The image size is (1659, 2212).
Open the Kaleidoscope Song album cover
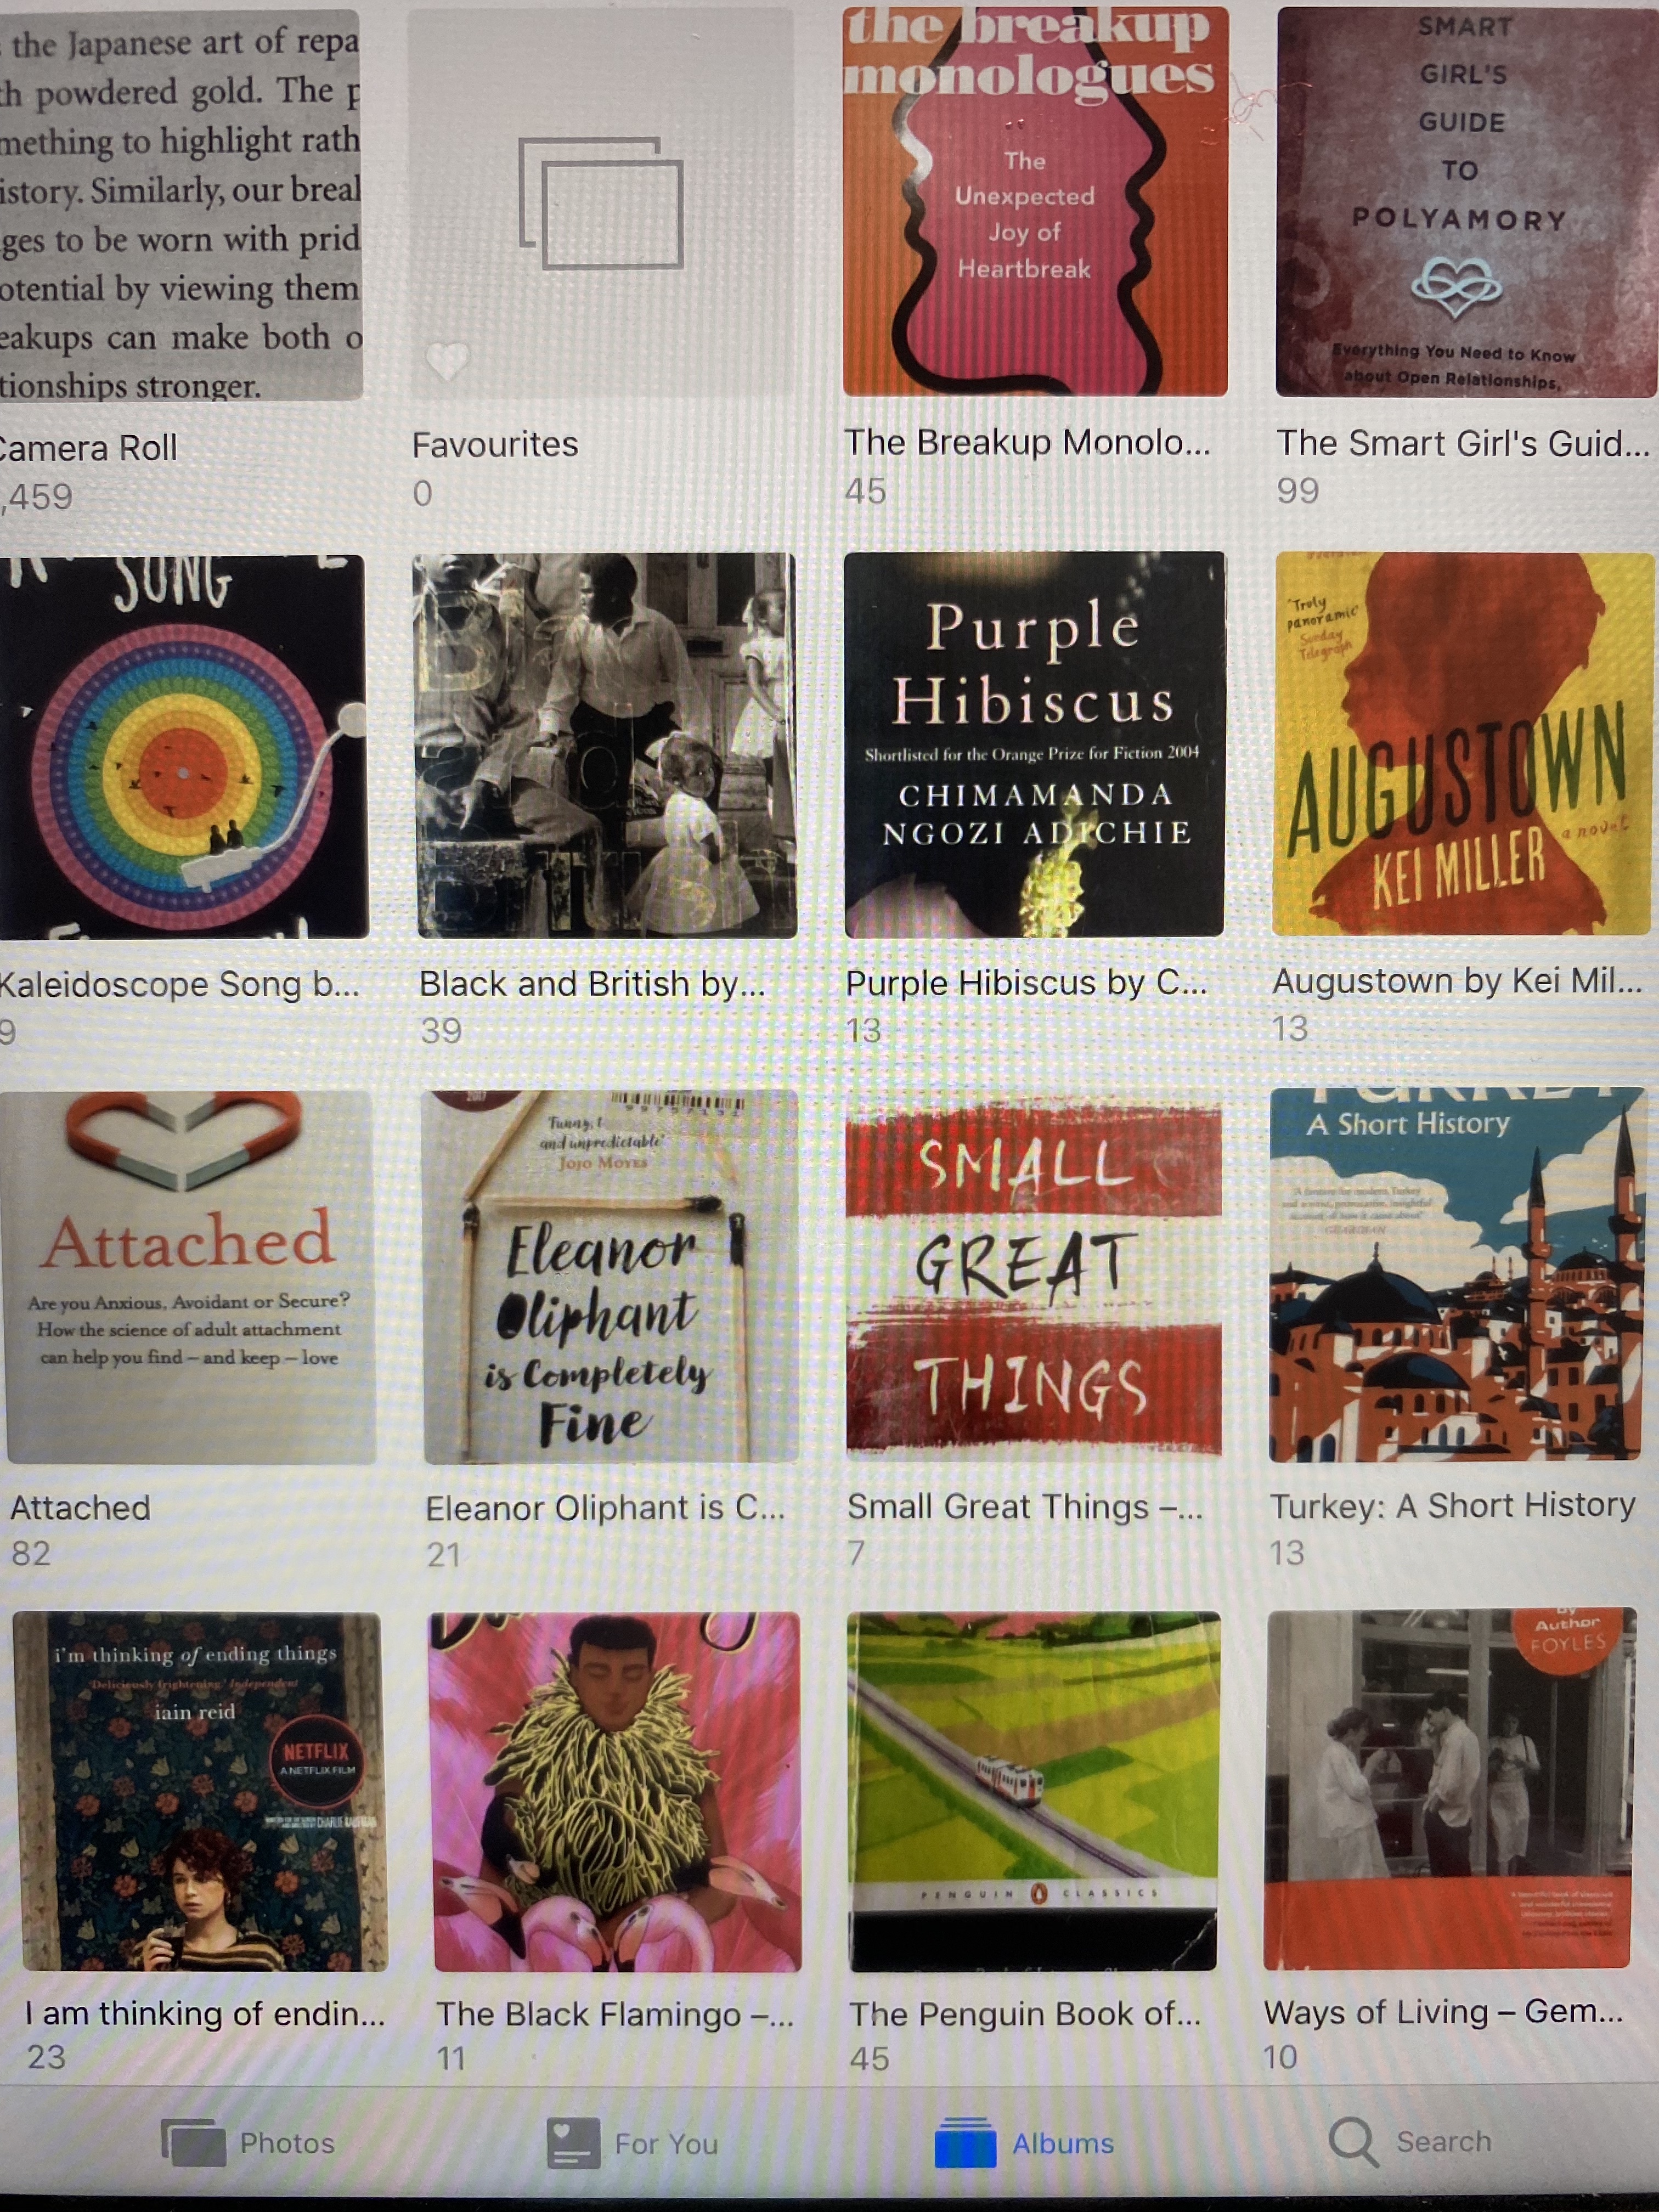(182, 746)
